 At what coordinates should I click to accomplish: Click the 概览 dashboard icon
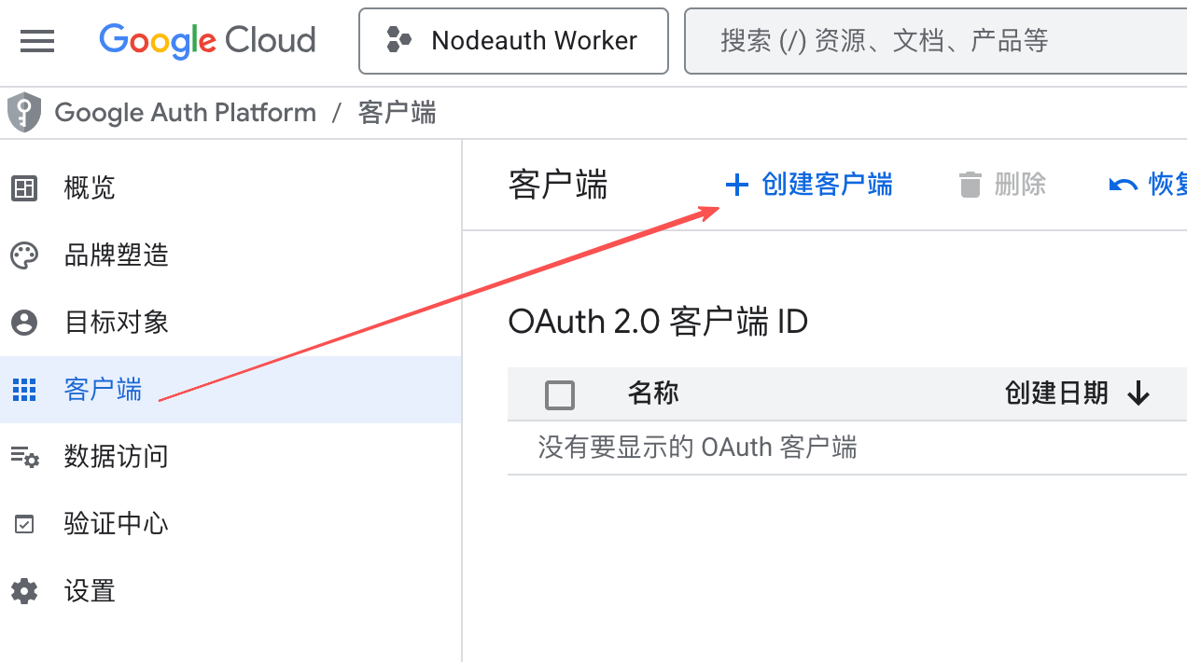[x=24, y=188]
